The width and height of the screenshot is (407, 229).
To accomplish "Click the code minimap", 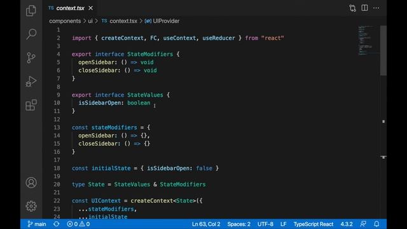I will pyautogui.click(x=369, y=41).
